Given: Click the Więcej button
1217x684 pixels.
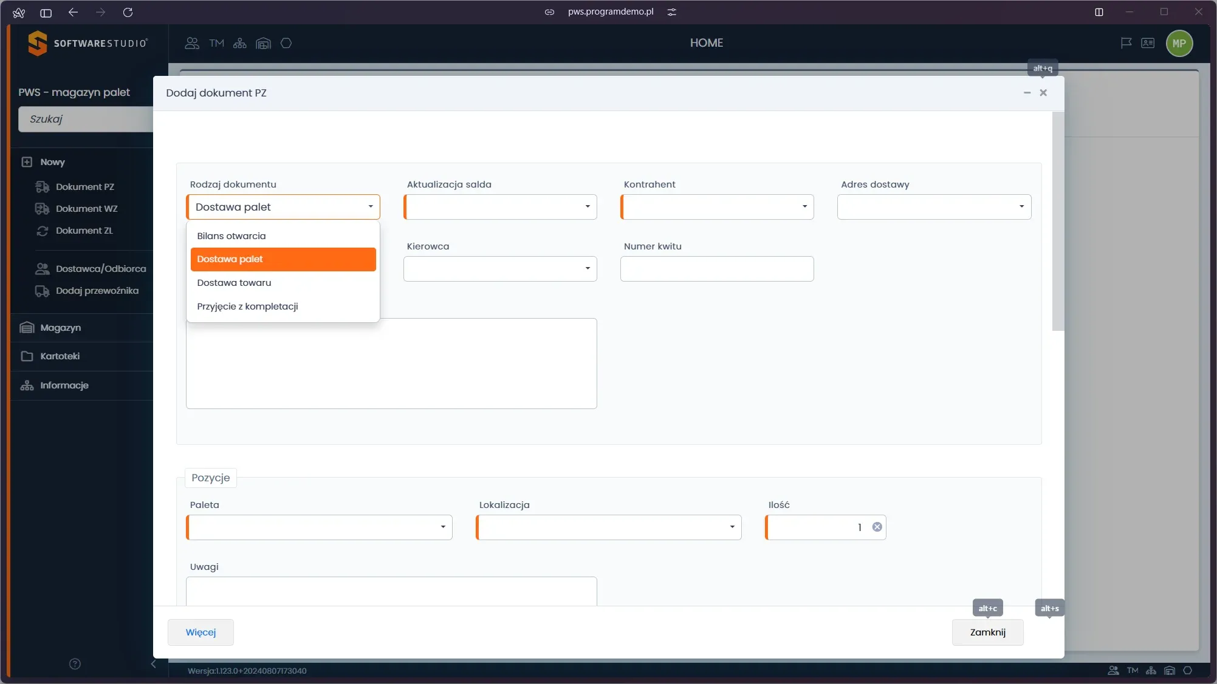Looking at the screenshot, I should [x=201, y=632].
